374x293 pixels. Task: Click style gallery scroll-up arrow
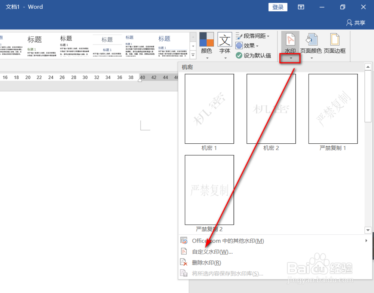(x=193, y=37)
